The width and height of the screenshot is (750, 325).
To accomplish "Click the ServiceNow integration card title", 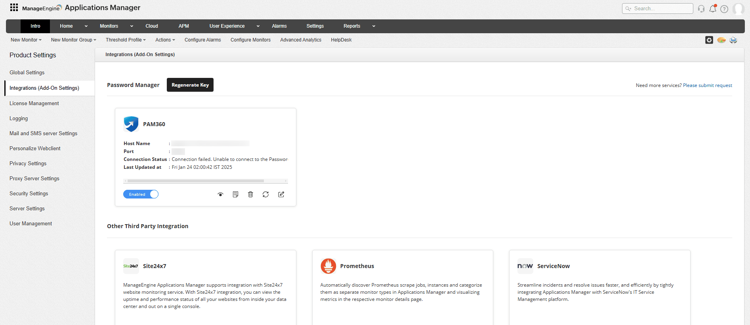I will (x=553, y=266).
